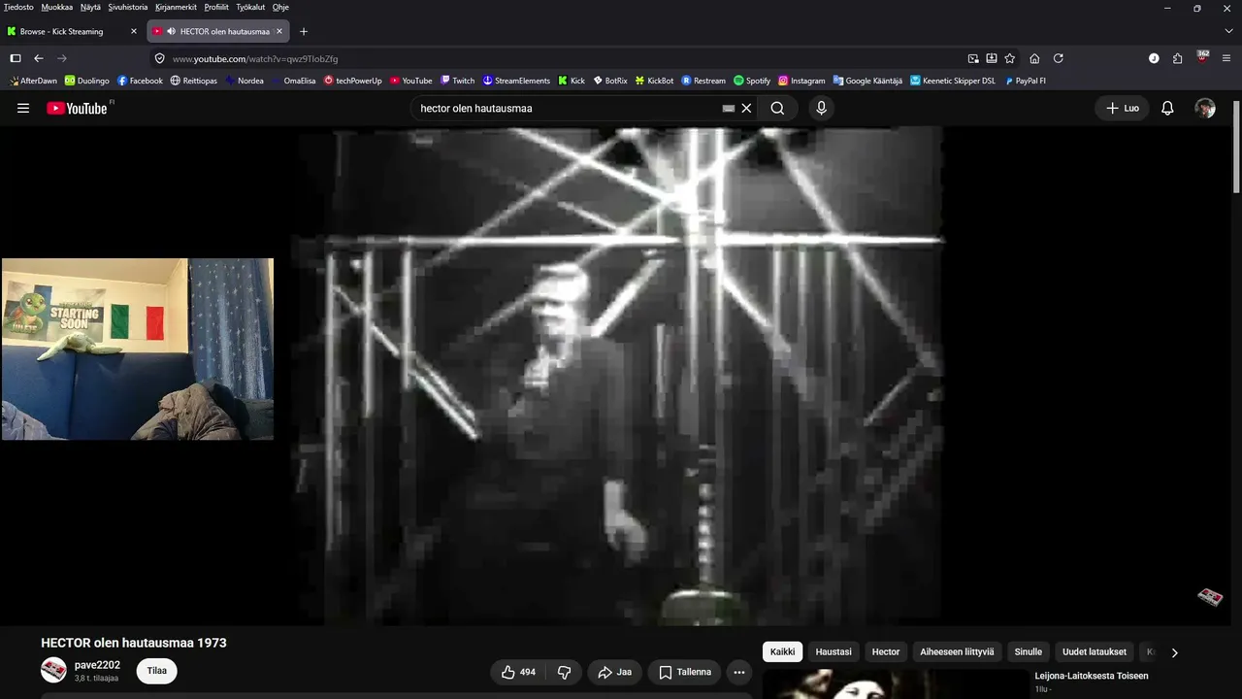Submit search with the magnifier button
Viewport: 1242px width, 699px height.
click(x=777, y=108)
